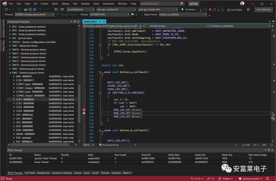
Task: Restart debugging with the circular arrow
Action: (214, 9)
